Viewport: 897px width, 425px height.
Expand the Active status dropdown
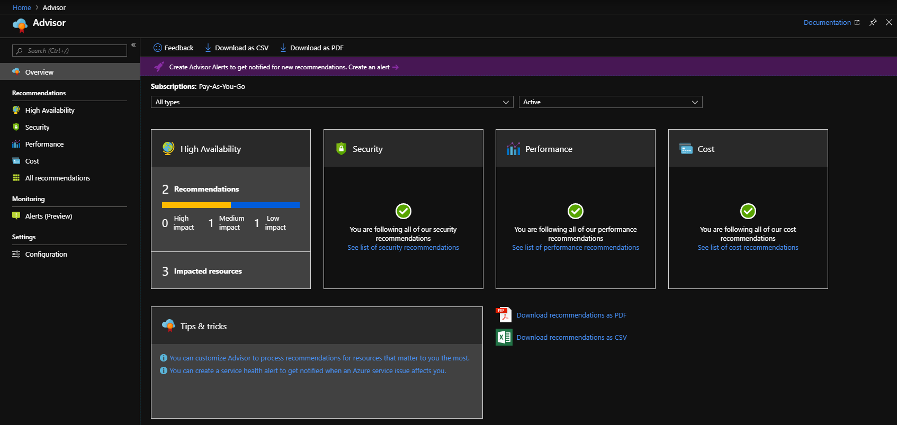(610, 102)
